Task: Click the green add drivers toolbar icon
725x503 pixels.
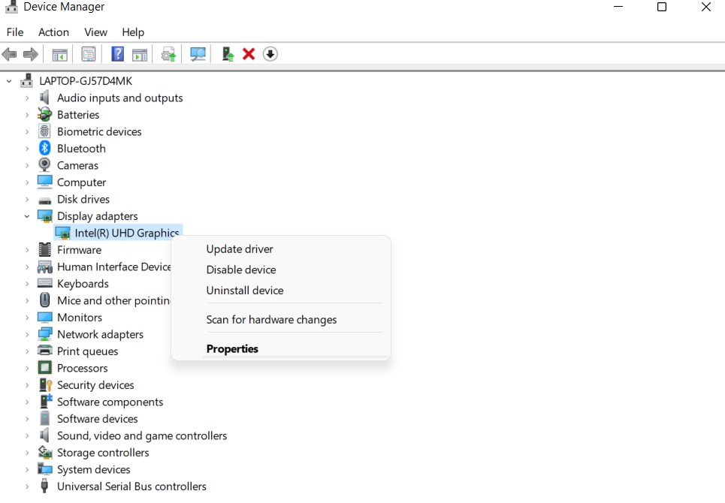Action: pyautogui.click(x=227, y=54)
